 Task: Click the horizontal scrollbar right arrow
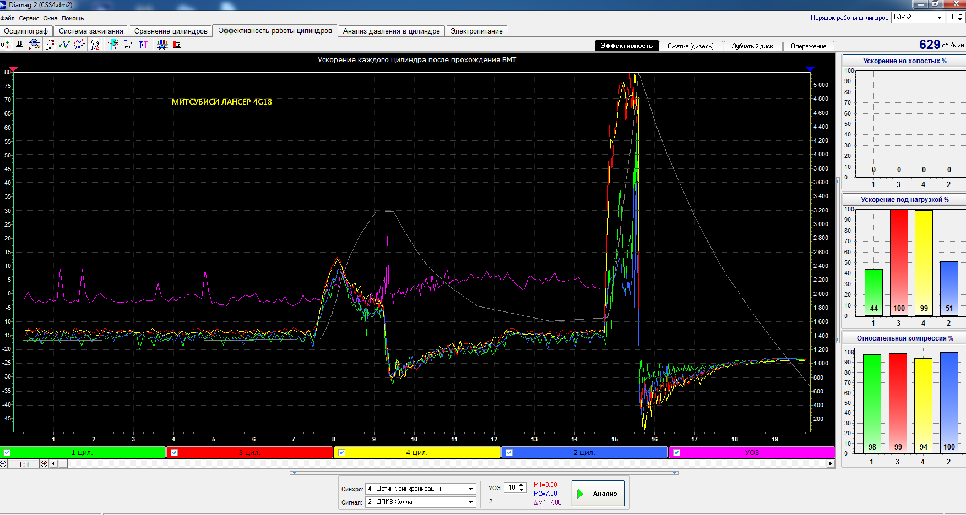click(x=831, y=464)
